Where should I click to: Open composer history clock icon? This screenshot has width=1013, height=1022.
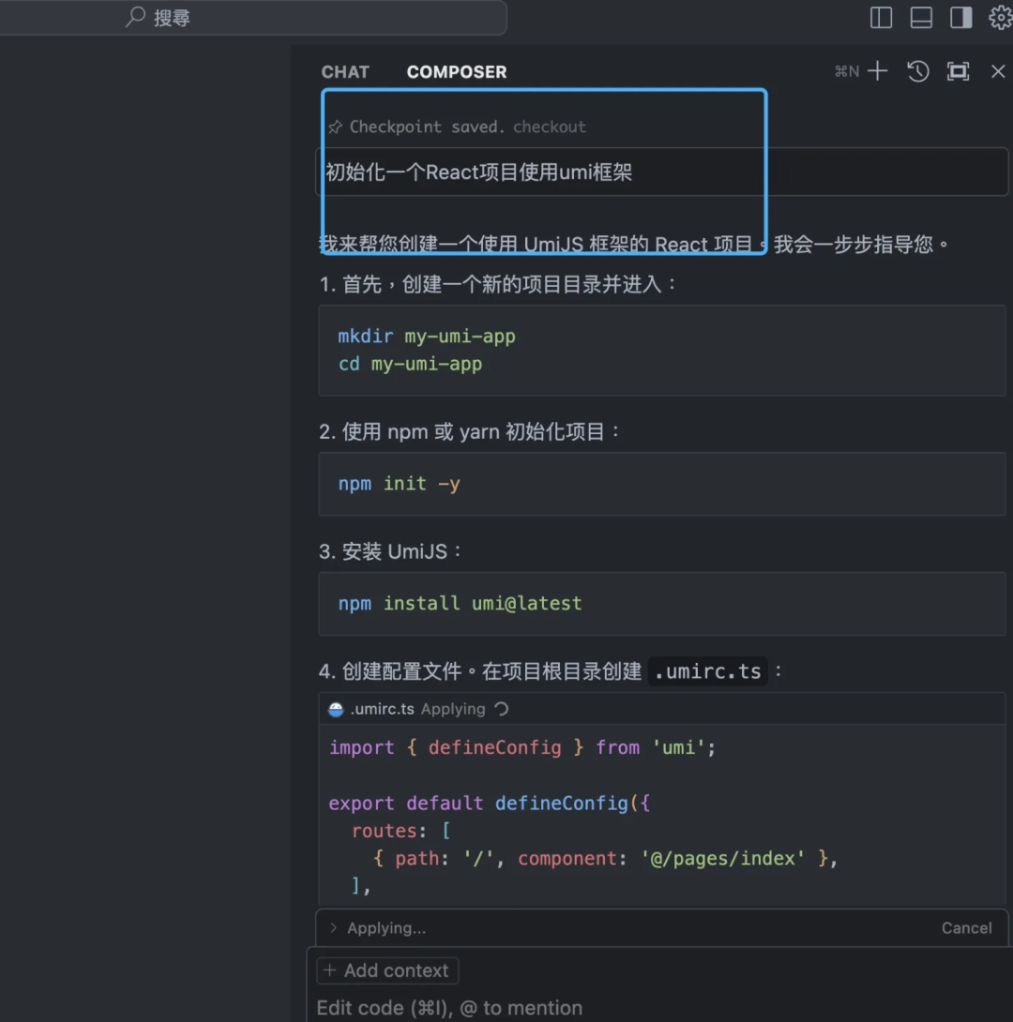pyautogui.click(x=918, y=71)
